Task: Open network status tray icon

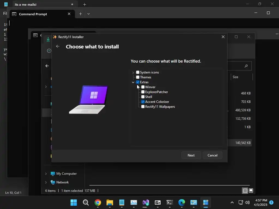Action: (x=241, y=202)
